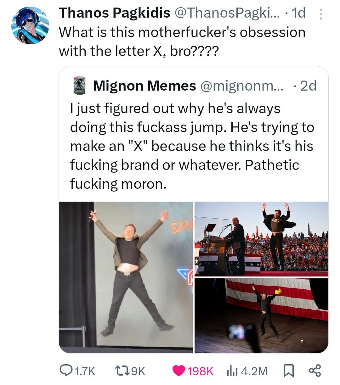This screenshot has height=385, width=340.
Task: Tap the letter X question tweet text
Action: tap(182, 42)
